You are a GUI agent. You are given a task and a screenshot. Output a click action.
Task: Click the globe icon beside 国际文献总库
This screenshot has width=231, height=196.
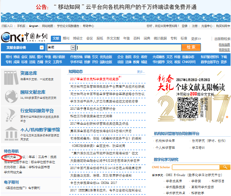[11, 96]
